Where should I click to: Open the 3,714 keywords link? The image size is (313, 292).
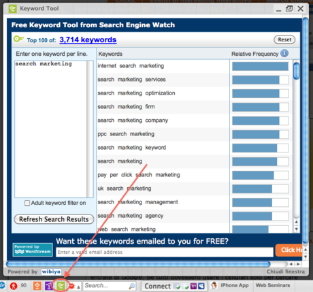point(88,39)
